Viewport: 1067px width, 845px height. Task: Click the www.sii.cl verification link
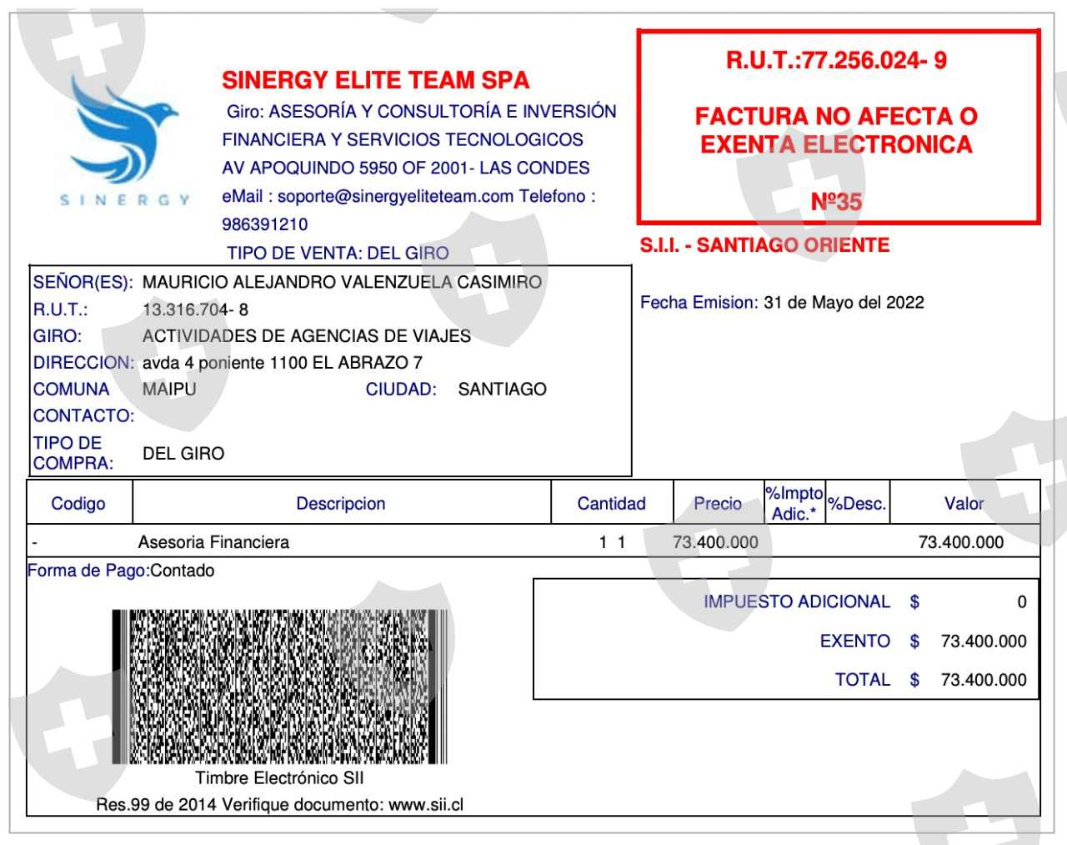pyautogui.click(x=426, y=805)
